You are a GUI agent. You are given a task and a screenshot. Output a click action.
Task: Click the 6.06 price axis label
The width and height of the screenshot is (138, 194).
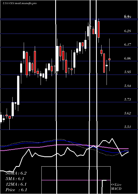[x=128, y=58]
